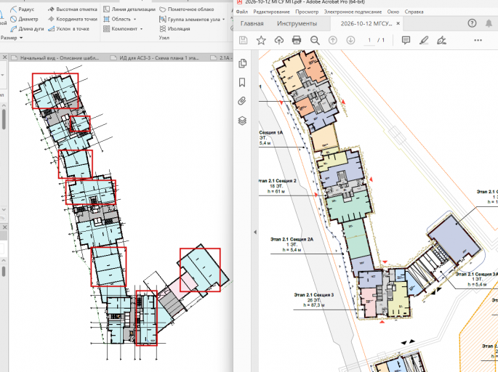
Task: Close the lower Revit side panel
Action: tap(4, 227)
